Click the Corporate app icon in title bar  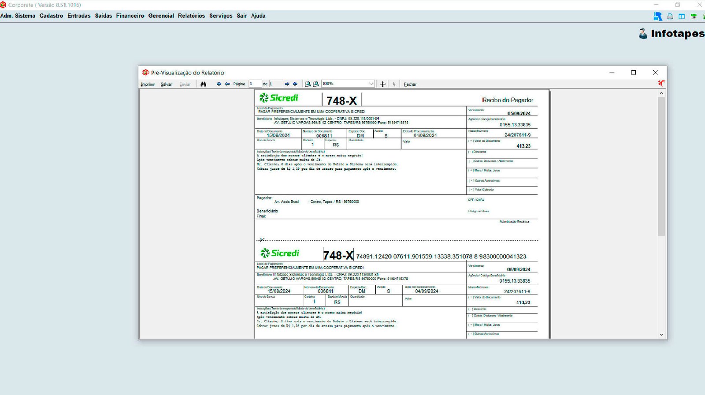3,5
